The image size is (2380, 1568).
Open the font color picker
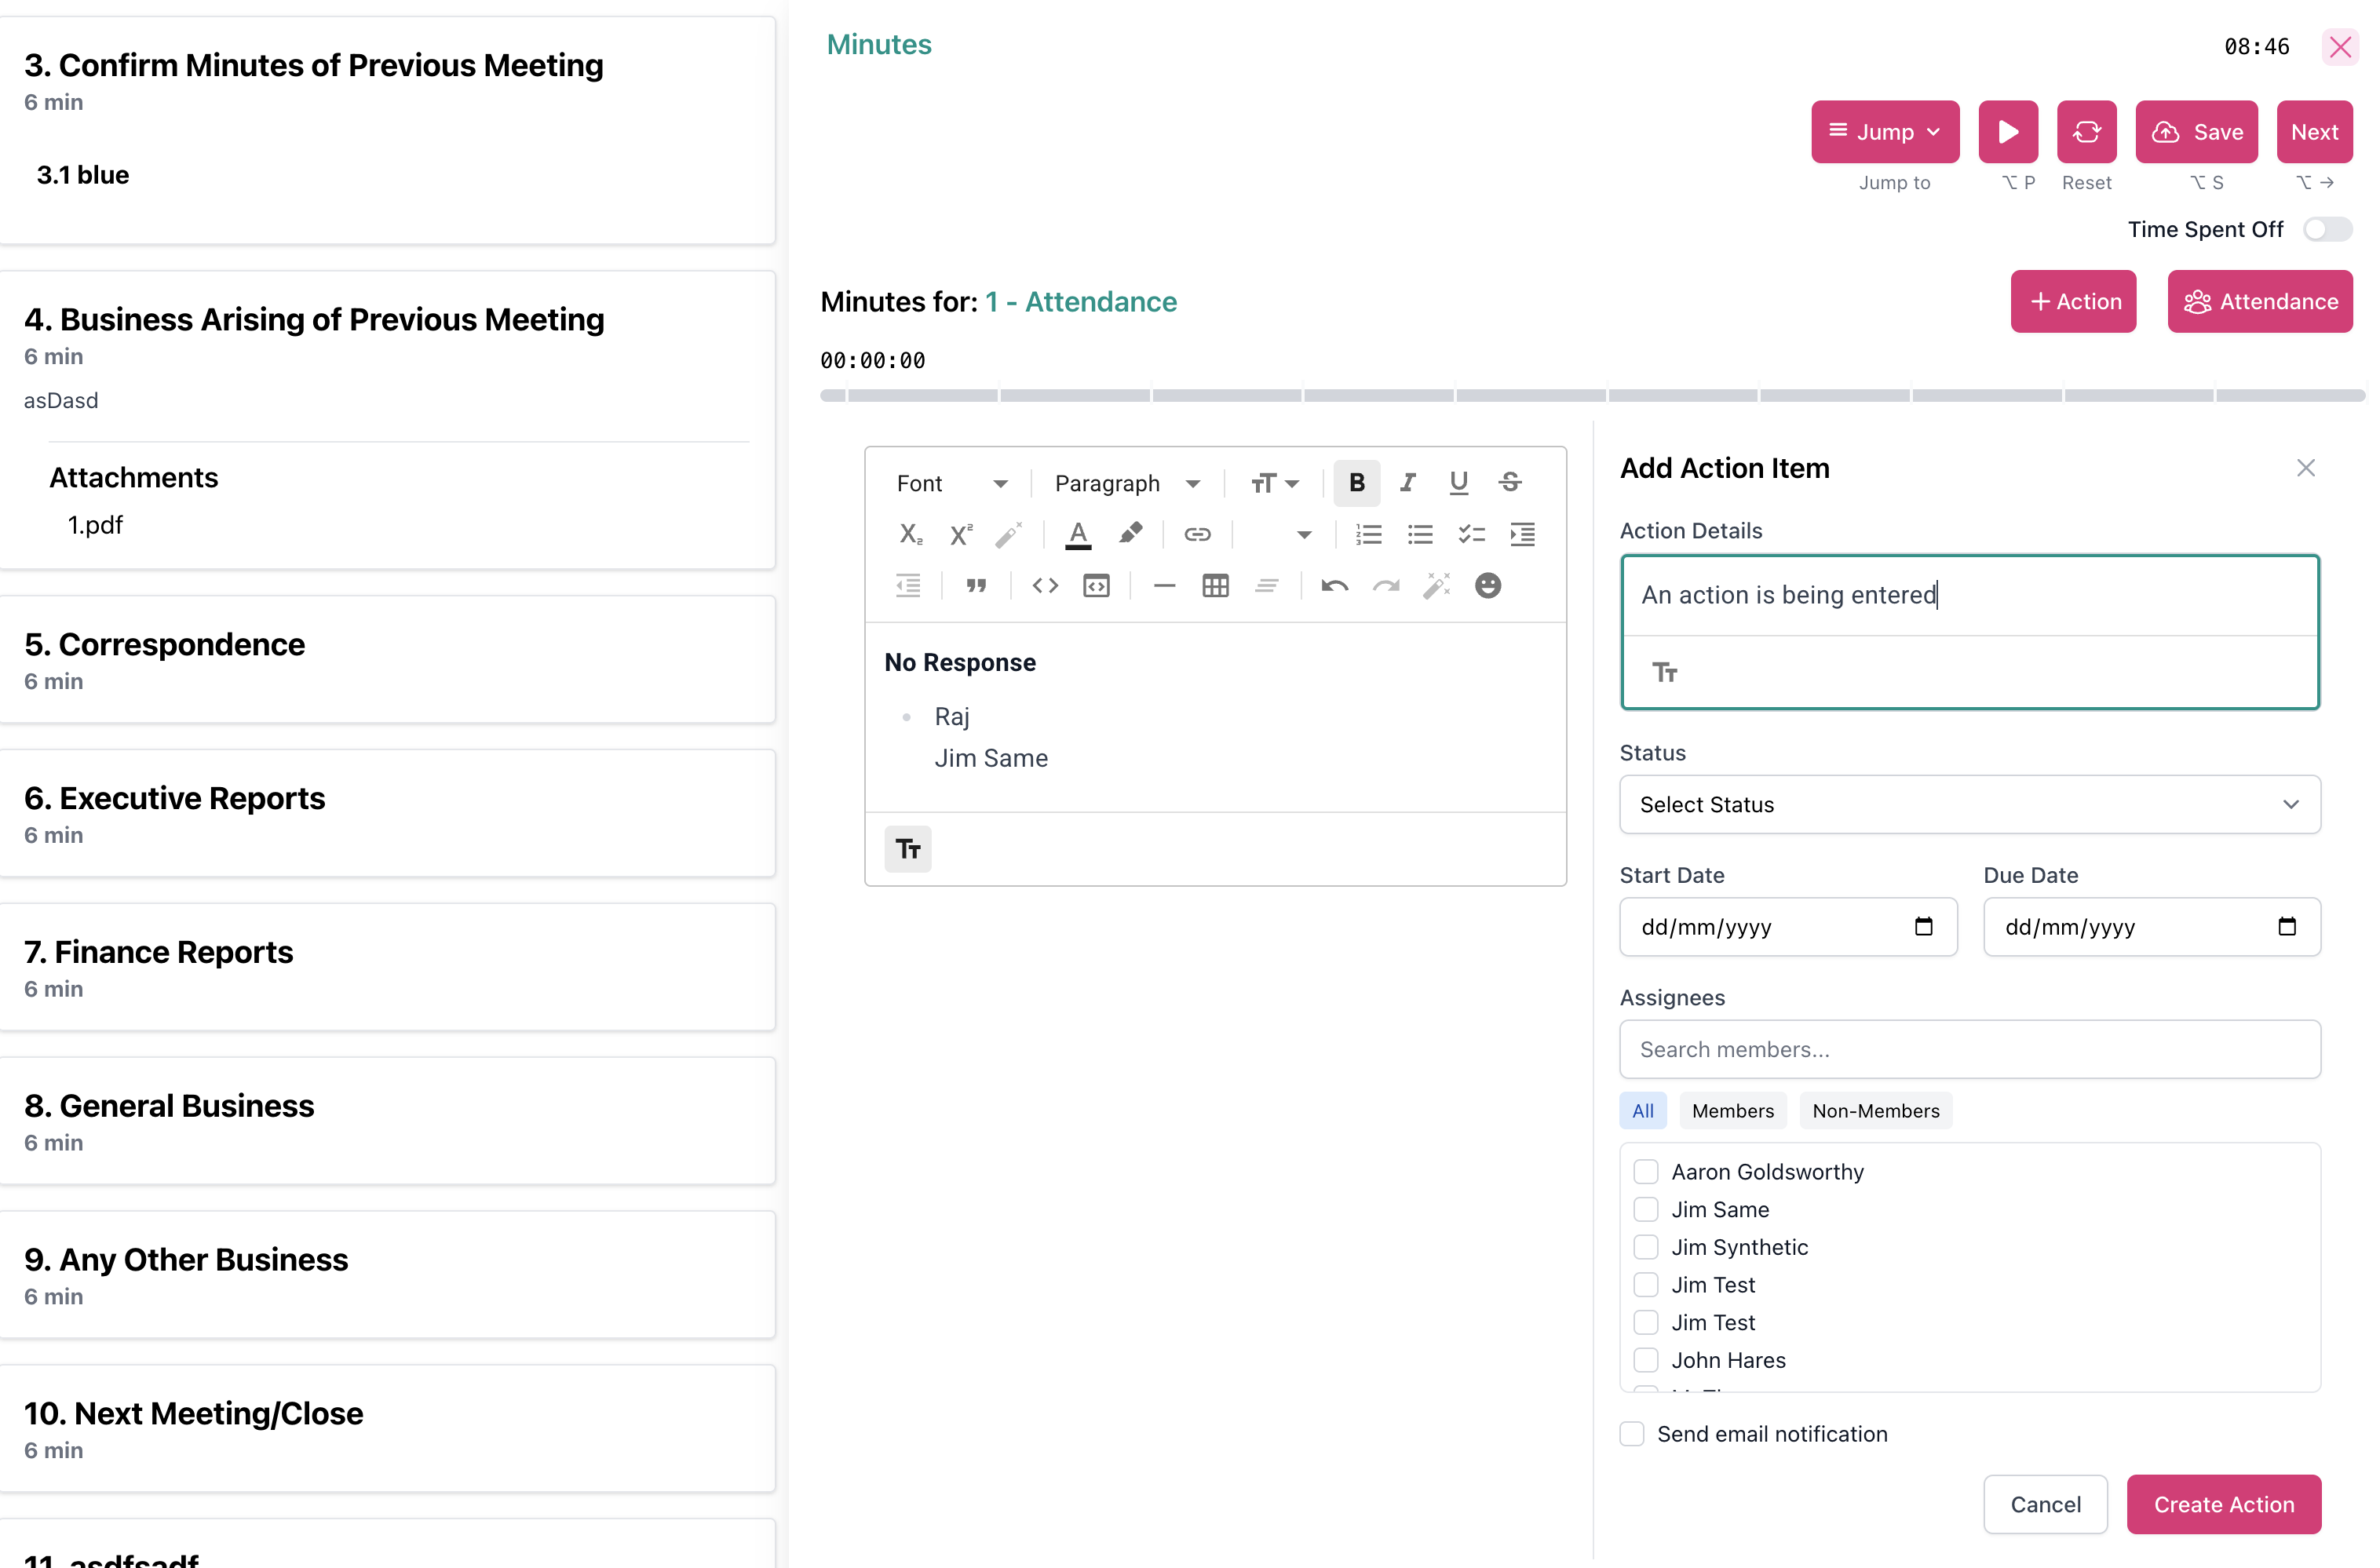point(1077,534)
